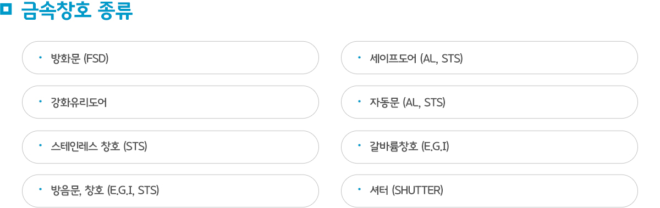Click the (FSD) abbreviation text
660x208 pixels.
pyautogui.click(x=96, y=58)
